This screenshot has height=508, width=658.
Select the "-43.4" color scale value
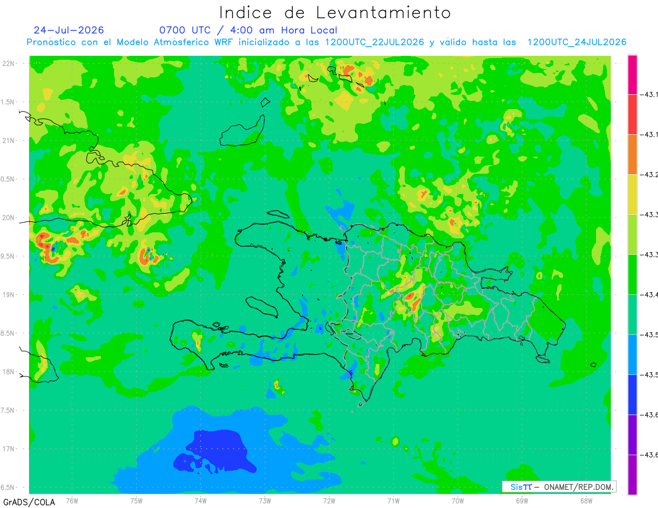tap(650, 295)
